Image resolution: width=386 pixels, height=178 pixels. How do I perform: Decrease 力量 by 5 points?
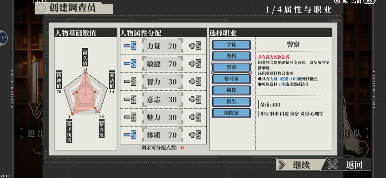tap(130, 46)
